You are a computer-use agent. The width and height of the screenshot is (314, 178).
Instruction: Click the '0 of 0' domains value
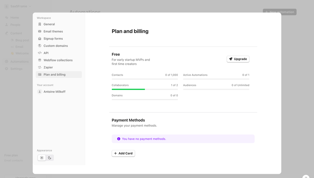174,95
